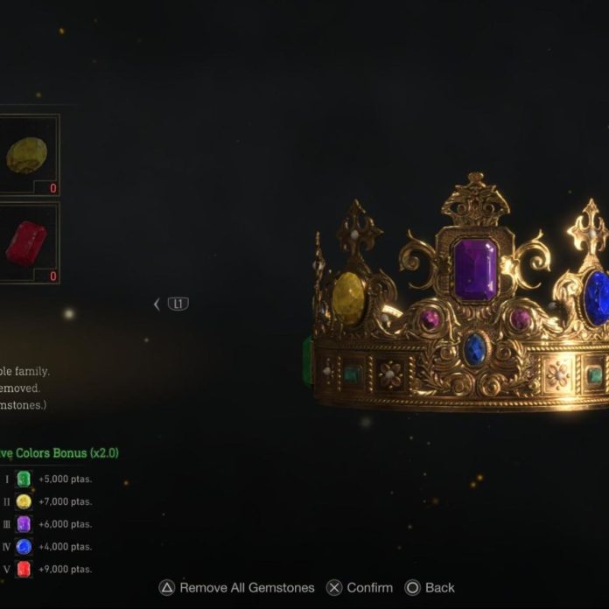Click the Confirm label

tap(370, 588)
